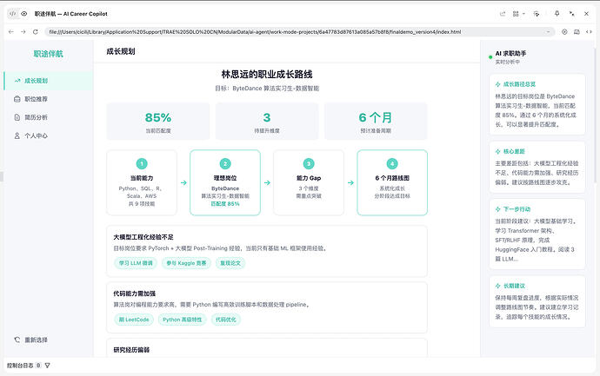Click the 重新选择 button in the sidebar
This screenshot has width=600, height=376.
31,340
